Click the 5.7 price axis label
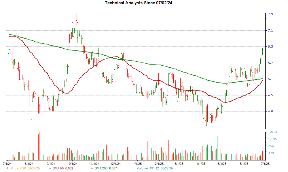This screenshot has height=172, width=288. (270, 63)
